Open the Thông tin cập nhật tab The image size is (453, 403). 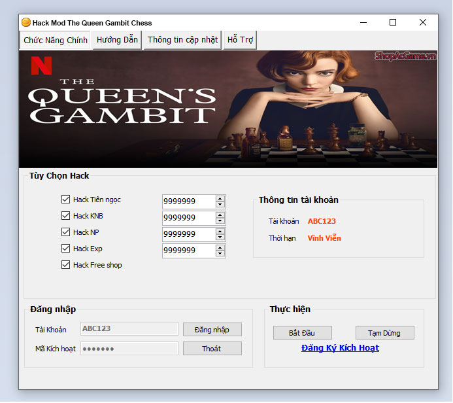click(x=182, y=40)
